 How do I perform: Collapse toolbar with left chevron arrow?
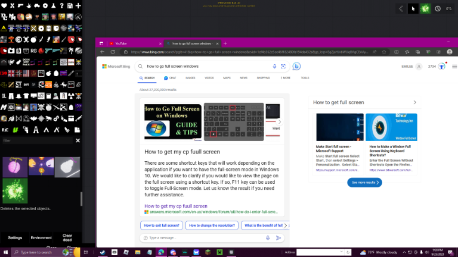pyautogui.click(x=400, y=9)
